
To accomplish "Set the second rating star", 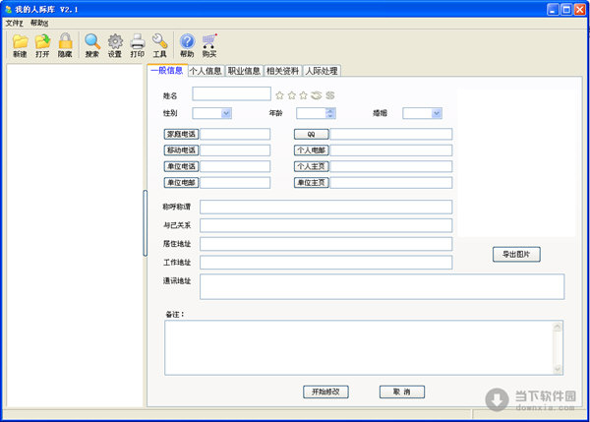I will 292,95.
